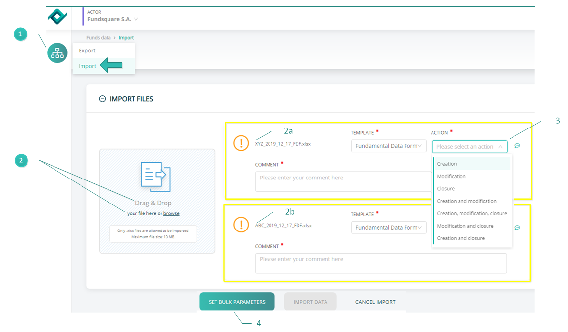Open Template dropdown for XYZ file
Image resolution: width=568 pixels, height=332 pixels.
tap(388, 146)
